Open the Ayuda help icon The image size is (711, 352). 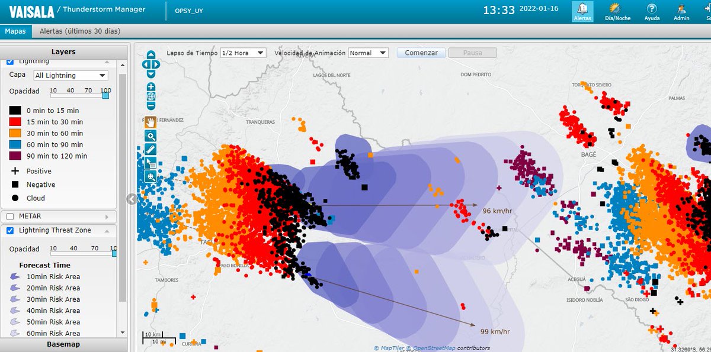click(x=652, y=11)
